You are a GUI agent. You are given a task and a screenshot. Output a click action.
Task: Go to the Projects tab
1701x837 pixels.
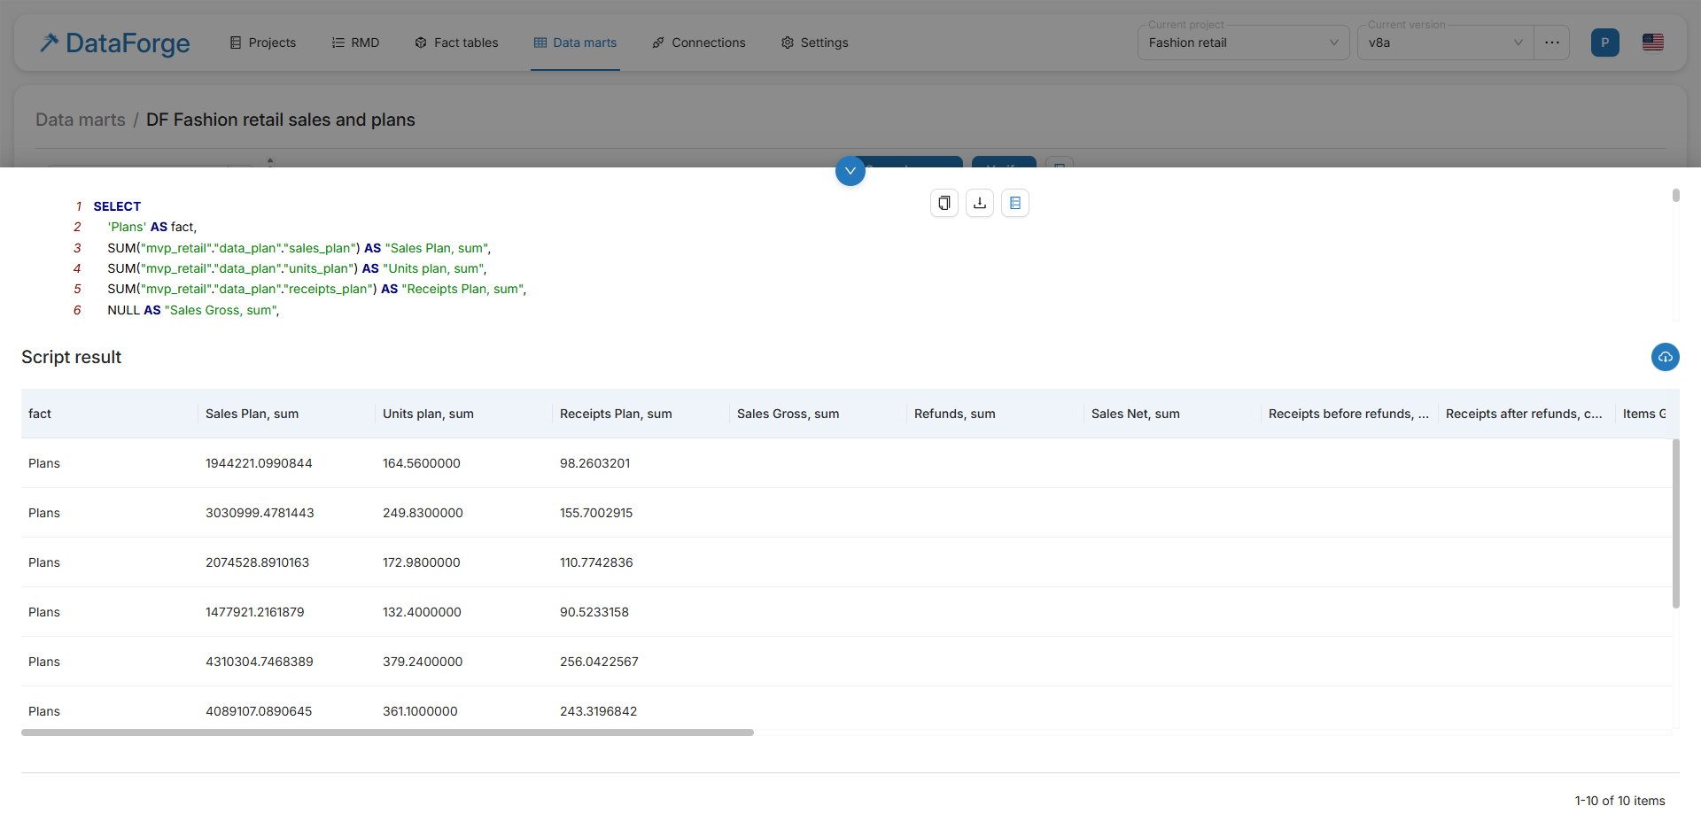[262, 43]
